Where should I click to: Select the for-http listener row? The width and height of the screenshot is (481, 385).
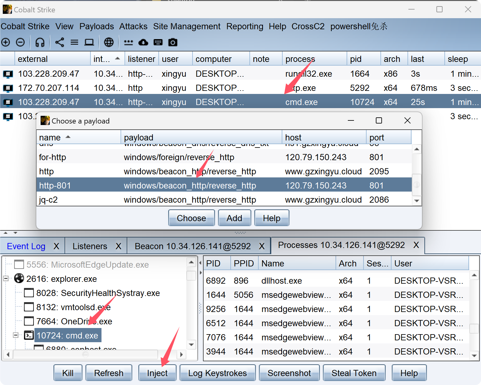[224, 157]
